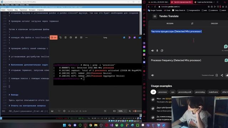Open the Xbox app from the taskbar
Image resolution: width=228 pixels, height=128 pixels.
[117, 125]
